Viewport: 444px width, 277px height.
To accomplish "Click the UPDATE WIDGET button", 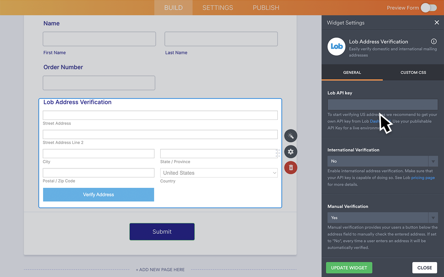I will (x=349, y=268).
